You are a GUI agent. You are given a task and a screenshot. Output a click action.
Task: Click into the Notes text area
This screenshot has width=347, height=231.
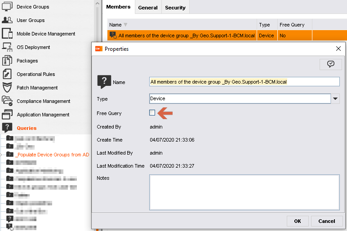pyautogui.click(x=244, y=192)
